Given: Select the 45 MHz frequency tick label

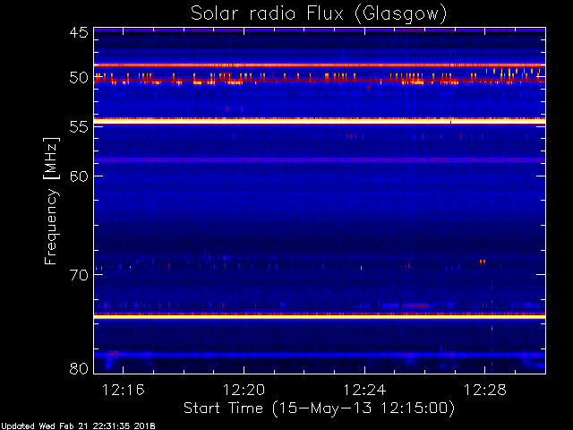Looking at the screenshot, I should point(79,32).
